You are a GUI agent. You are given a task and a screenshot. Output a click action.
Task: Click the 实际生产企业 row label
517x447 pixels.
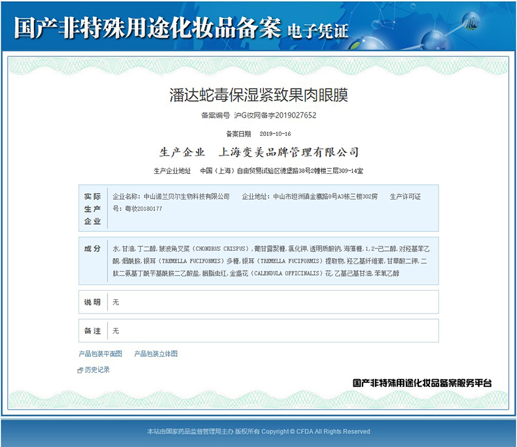pos(92,208)
